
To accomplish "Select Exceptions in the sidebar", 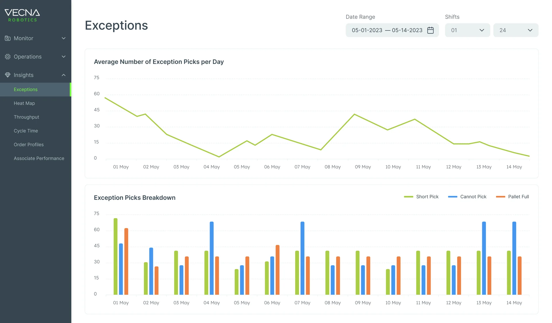I will [x=36, y=90].
